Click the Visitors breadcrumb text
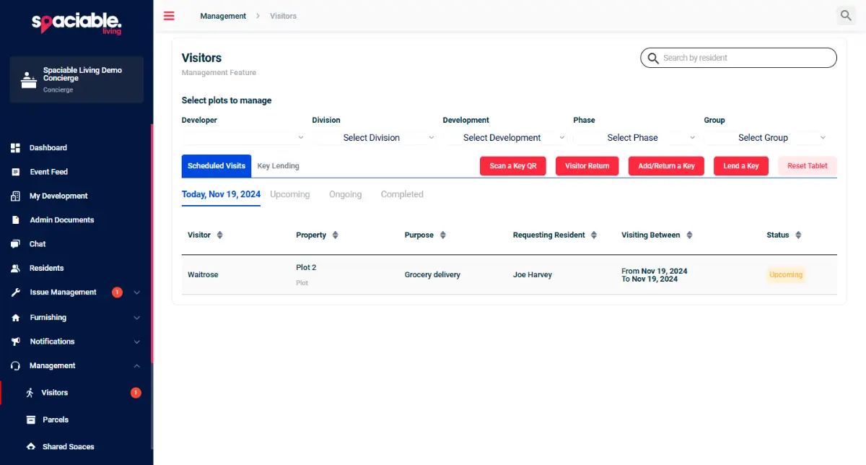Screen dimensions: 866x465 click(x=283, y=16)
